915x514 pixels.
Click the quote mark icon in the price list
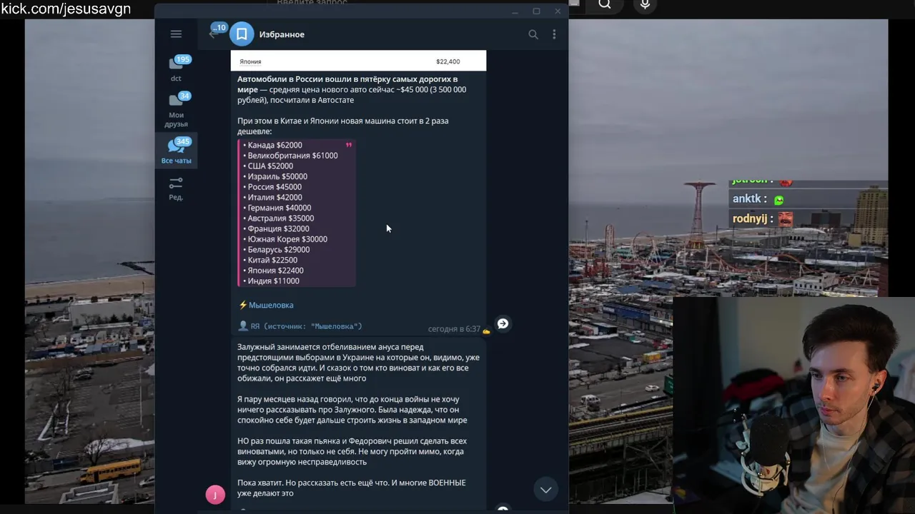coord(349,145)
